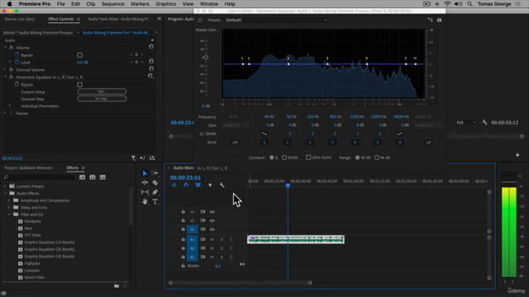This screenshot has height=297, width=529.
Task: Select the Razor tool
Action: point(155,182)
